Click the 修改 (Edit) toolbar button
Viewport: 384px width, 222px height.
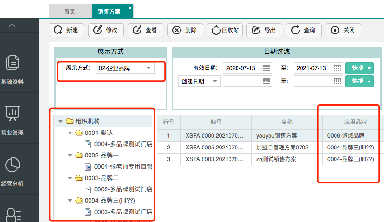(106, 30)
